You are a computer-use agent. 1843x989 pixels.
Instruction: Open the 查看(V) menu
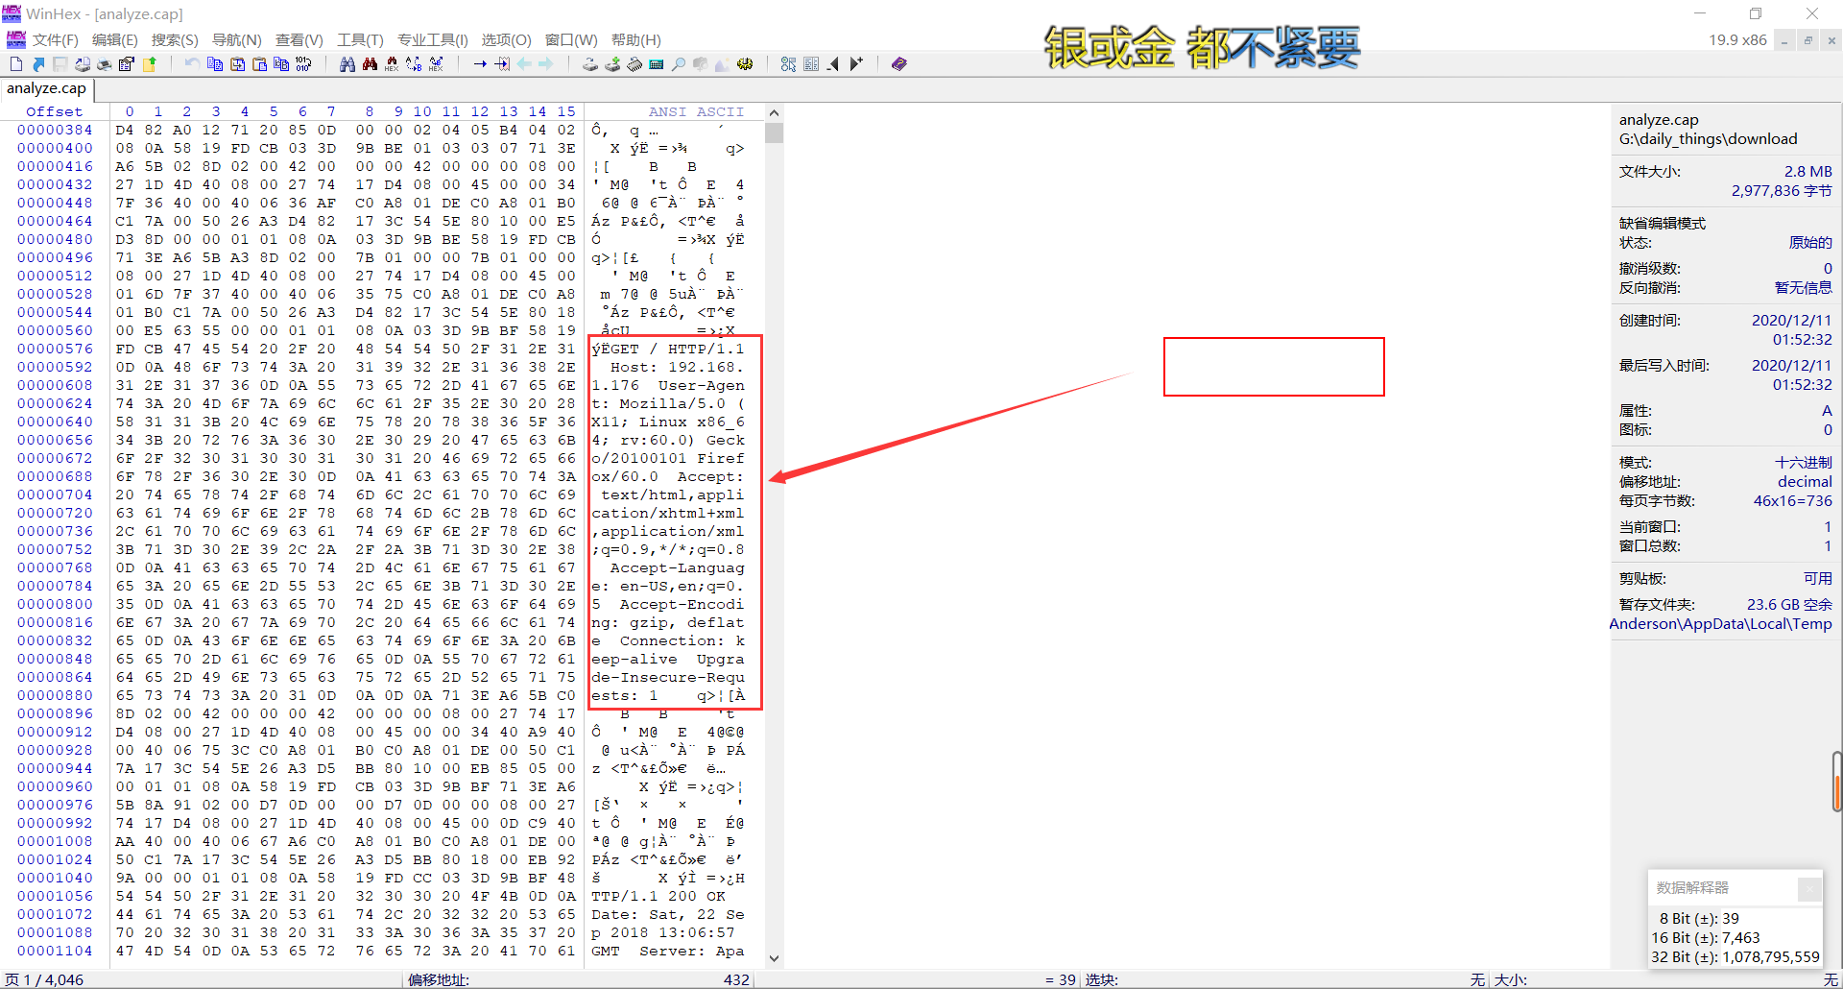[299, 39]
